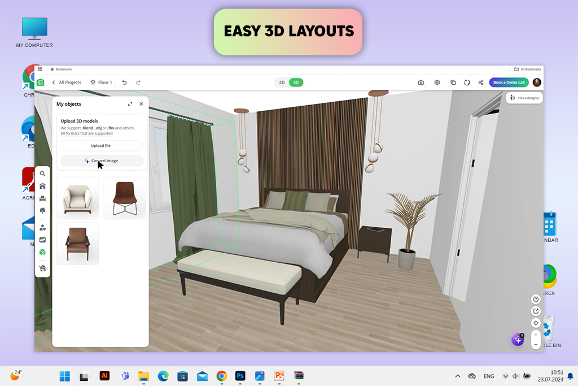Zoom in with the plus button
The image size is (578, 386).
point(536,335)
